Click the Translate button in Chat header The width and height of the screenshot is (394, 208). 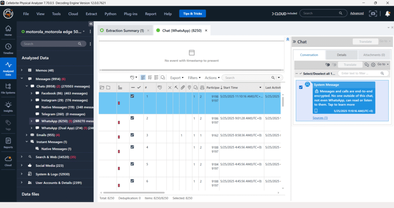coord(366,41)
